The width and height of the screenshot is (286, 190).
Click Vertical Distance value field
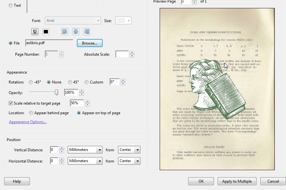pyautogui.click(x=54, y=150)
